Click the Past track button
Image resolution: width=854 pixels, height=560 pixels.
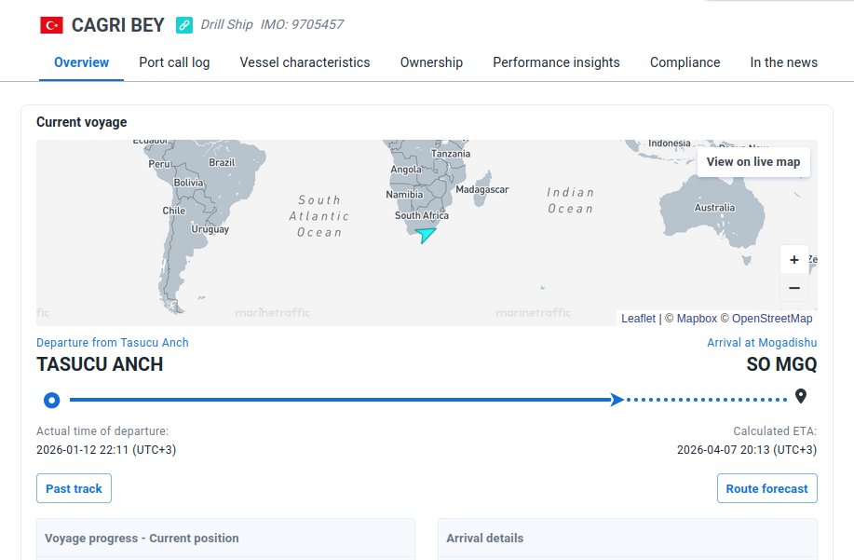coord(75,488)
